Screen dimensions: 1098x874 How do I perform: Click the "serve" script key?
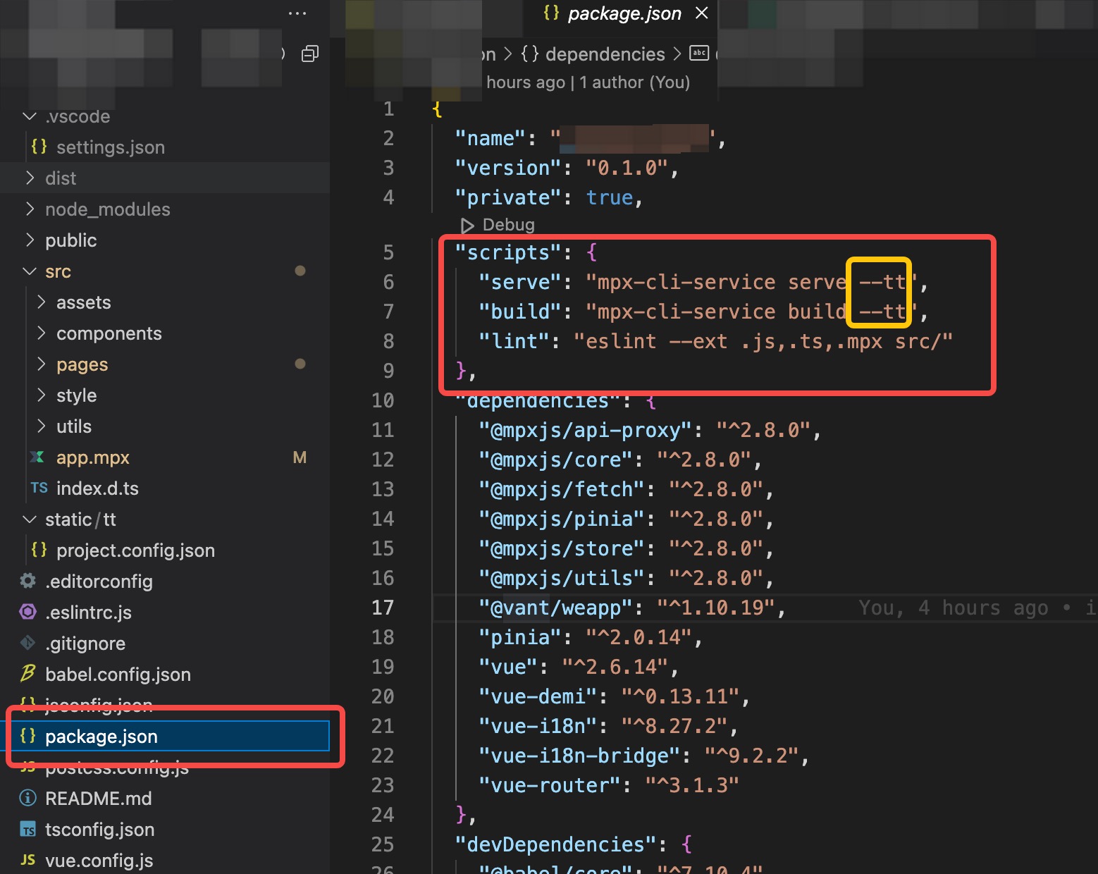[x=519, y=282]
